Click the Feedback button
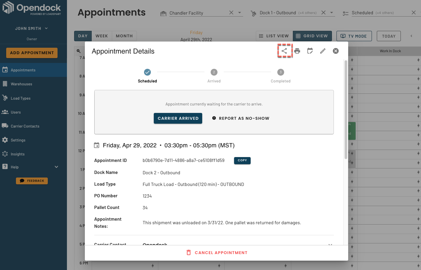This screenshot has width=421, height=270. coord(32,181)
